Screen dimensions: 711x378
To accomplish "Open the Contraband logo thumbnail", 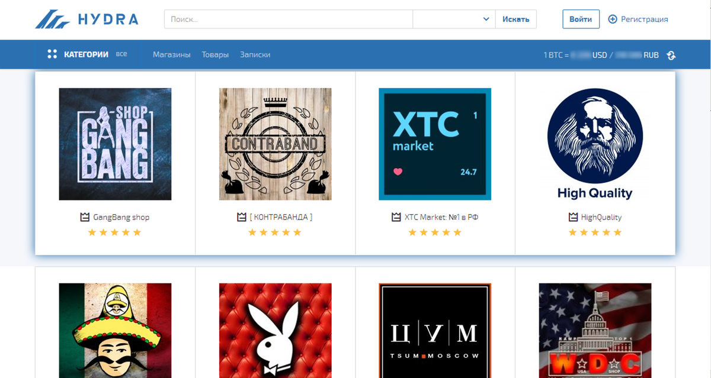I will coord(276,144).
